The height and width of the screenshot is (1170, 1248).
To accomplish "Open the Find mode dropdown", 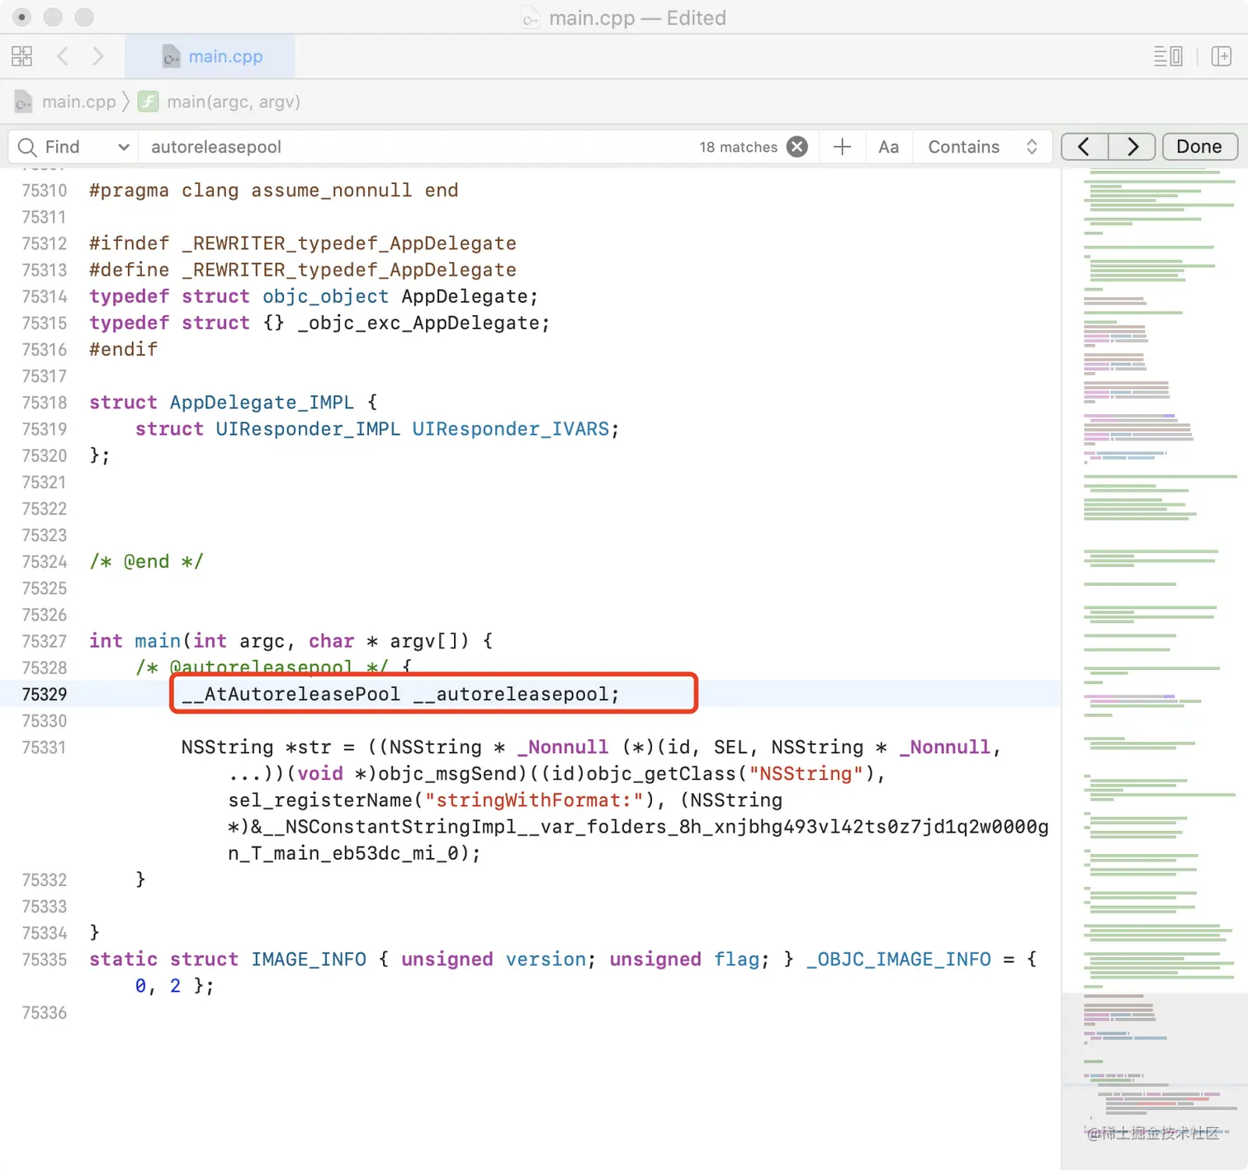I will coord(87,147).
